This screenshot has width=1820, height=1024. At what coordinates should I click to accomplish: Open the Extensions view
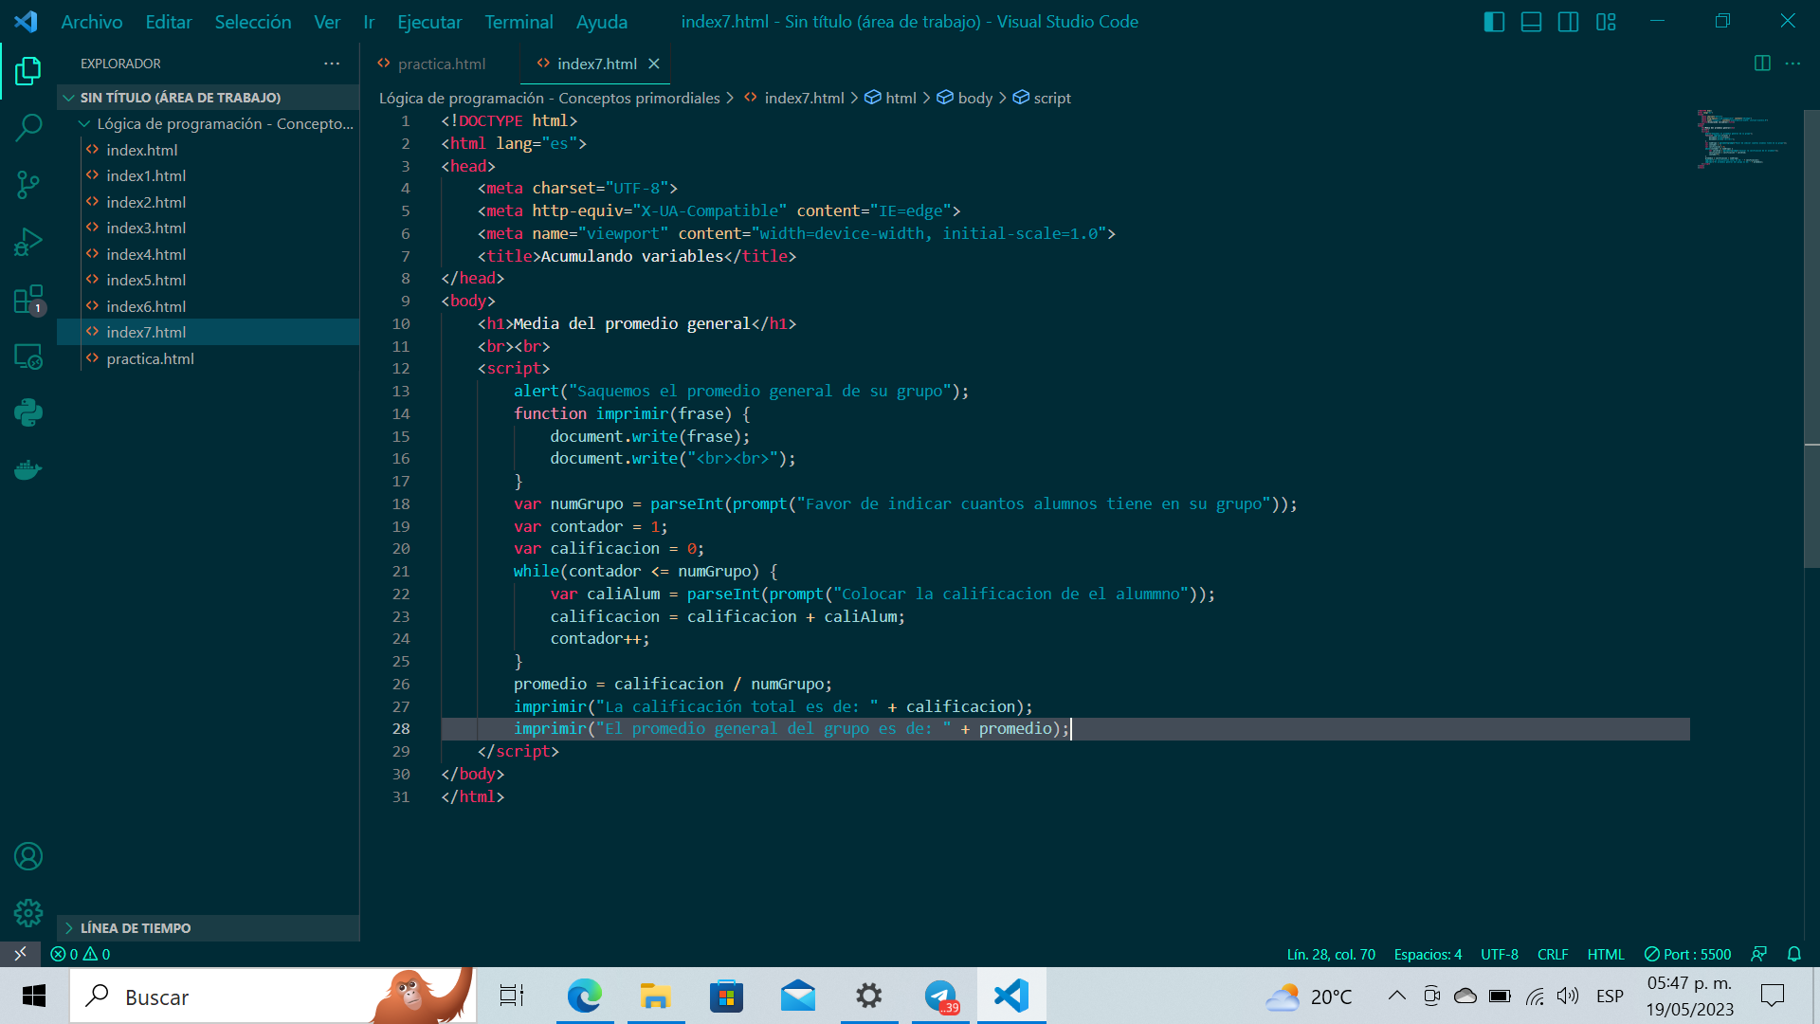(28, 300)
